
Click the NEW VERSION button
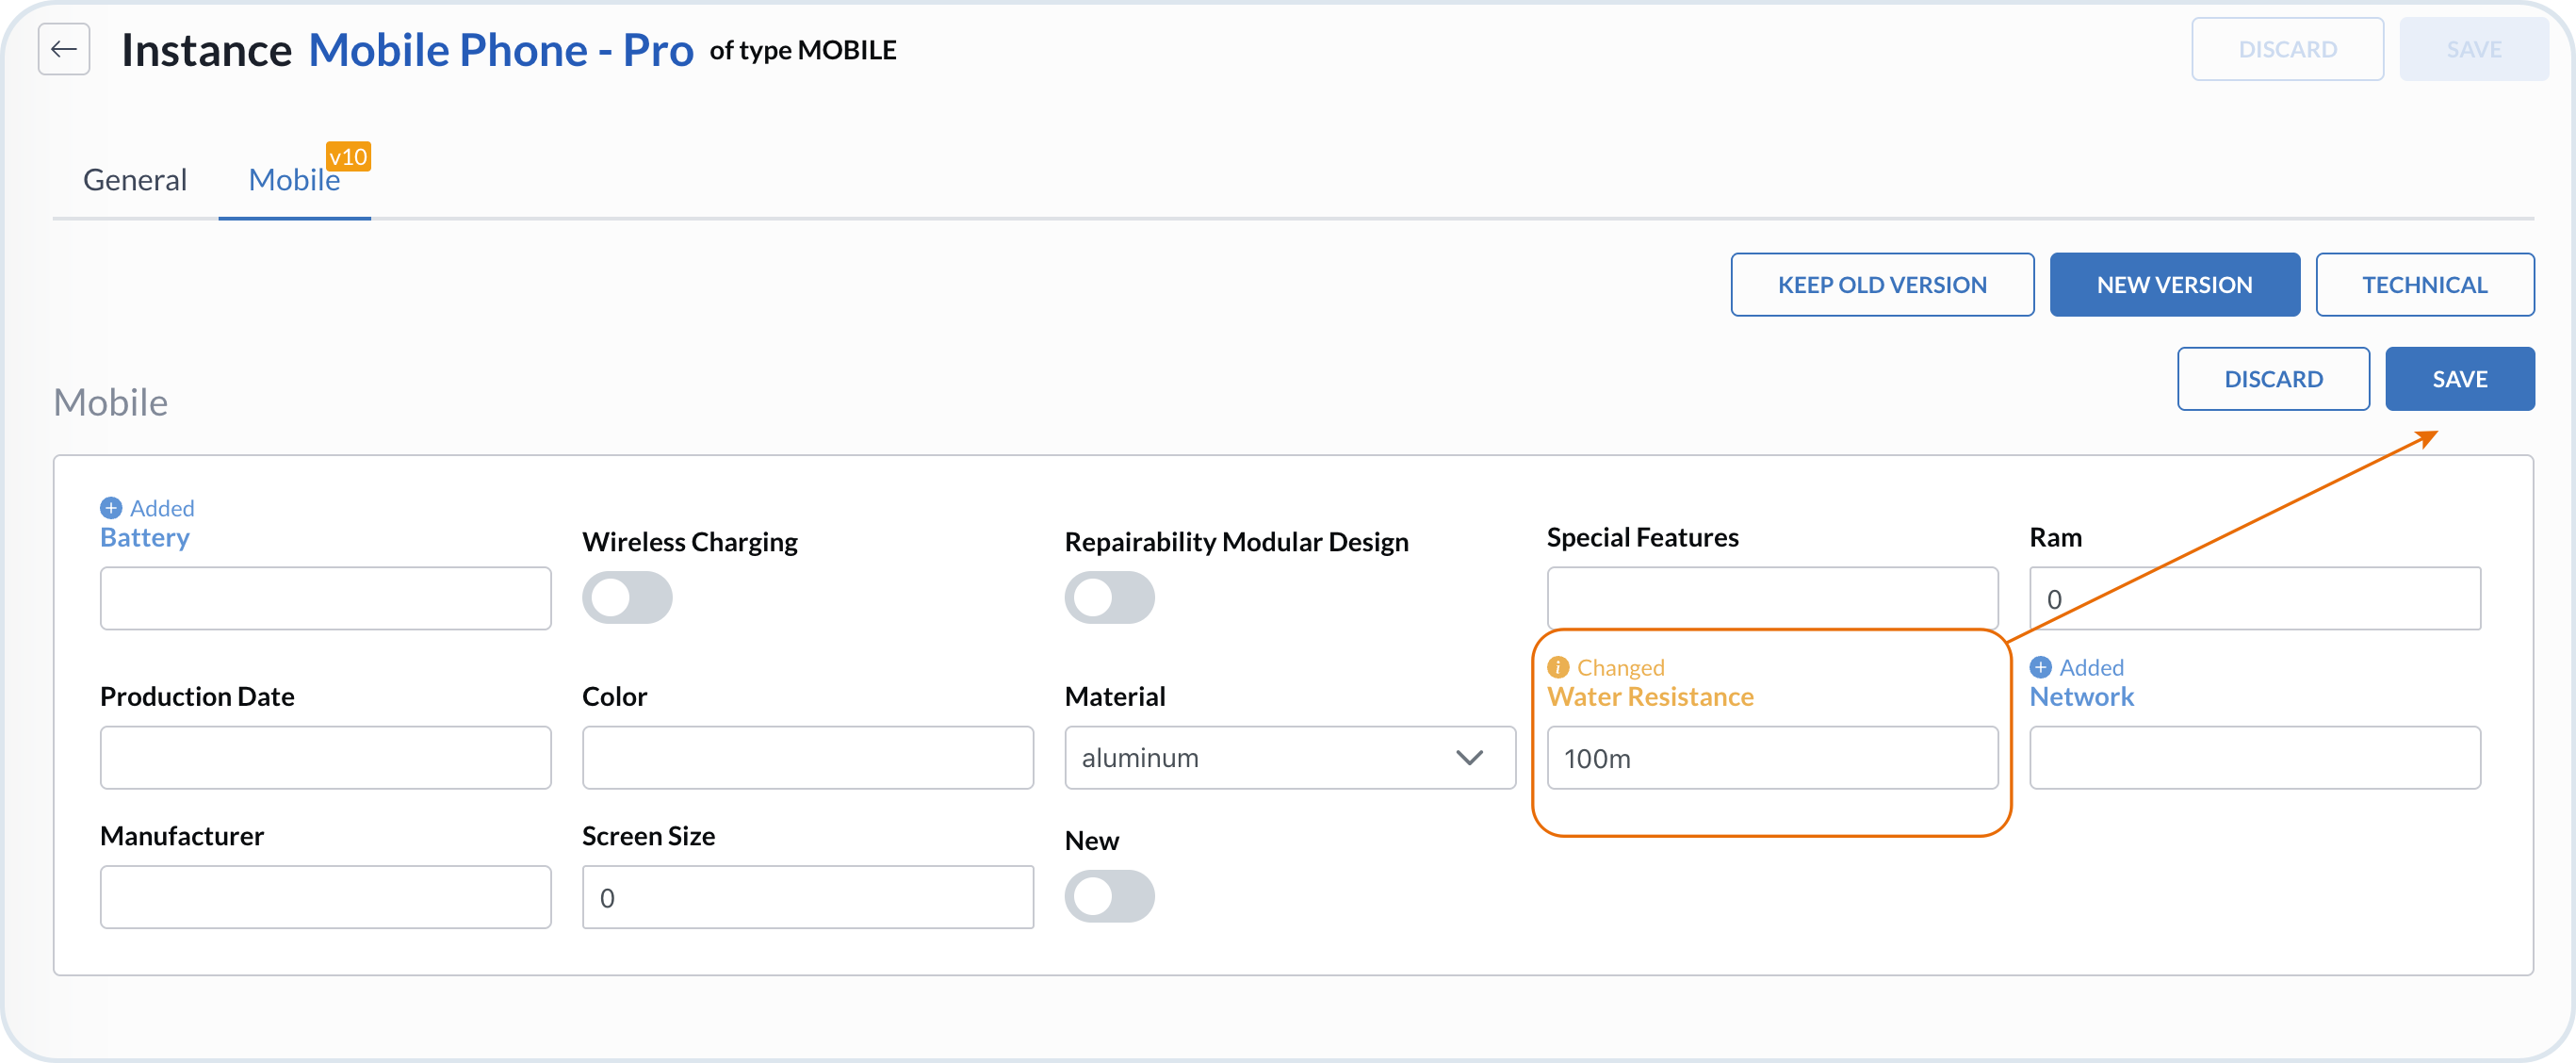point(2175,284)
